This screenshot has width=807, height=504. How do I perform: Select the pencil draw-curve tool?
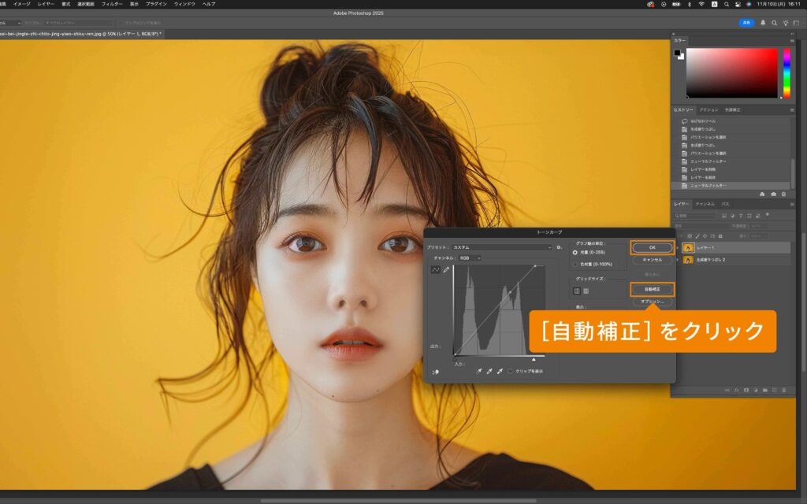(446, 269)
